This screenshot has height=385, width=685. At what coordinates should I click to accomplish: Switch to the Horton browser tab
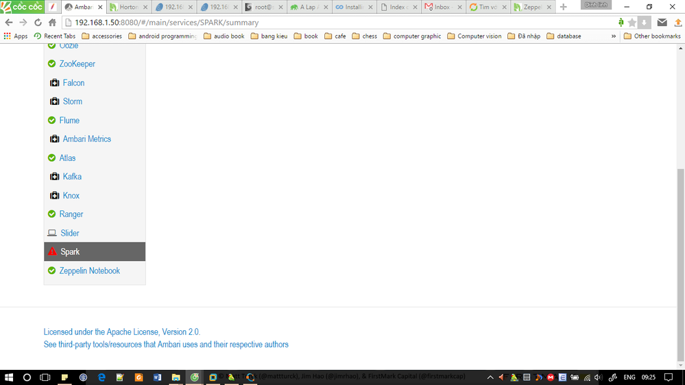click(x=129, y=7)
